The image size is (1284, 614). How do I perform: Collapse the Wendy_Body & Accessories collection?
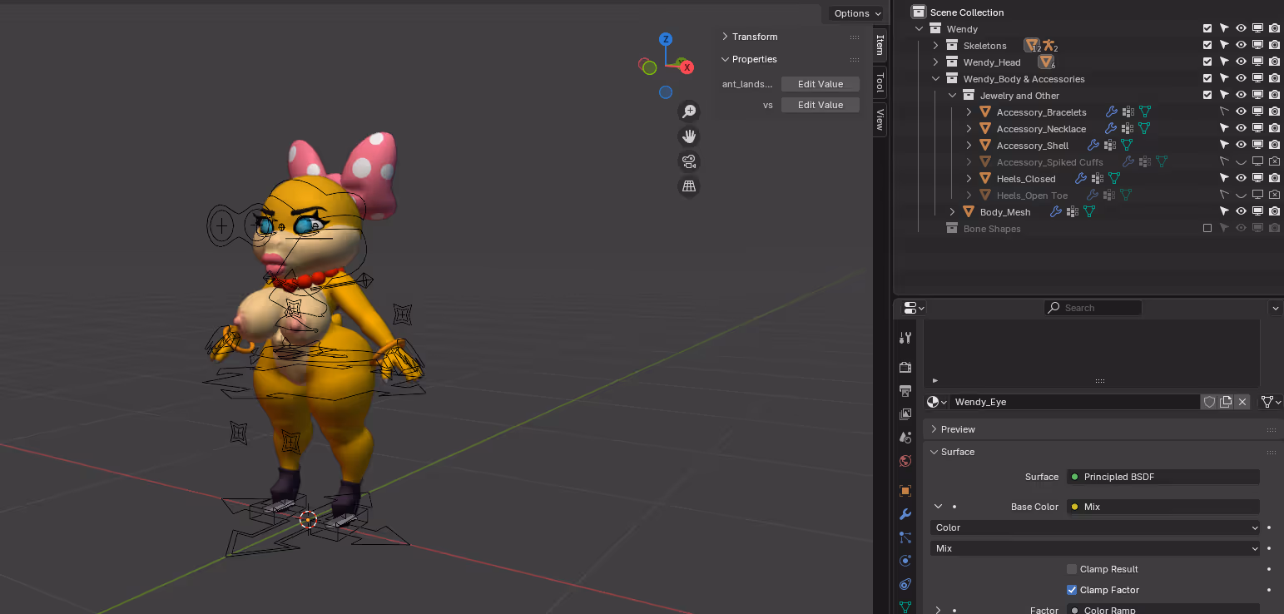click(935, 79)
